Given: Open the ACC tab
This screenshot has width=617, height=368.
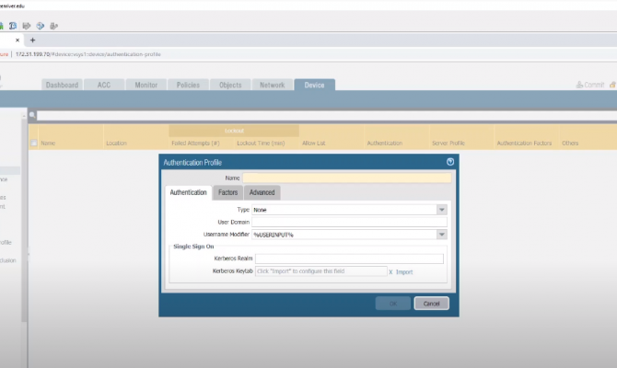Looking at the screenshot, I should tap(104, 85).
